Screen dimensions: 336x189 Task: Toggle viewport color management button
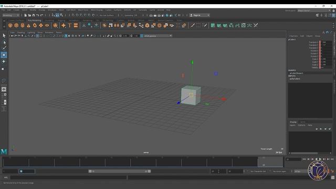[x=142, y=36]
